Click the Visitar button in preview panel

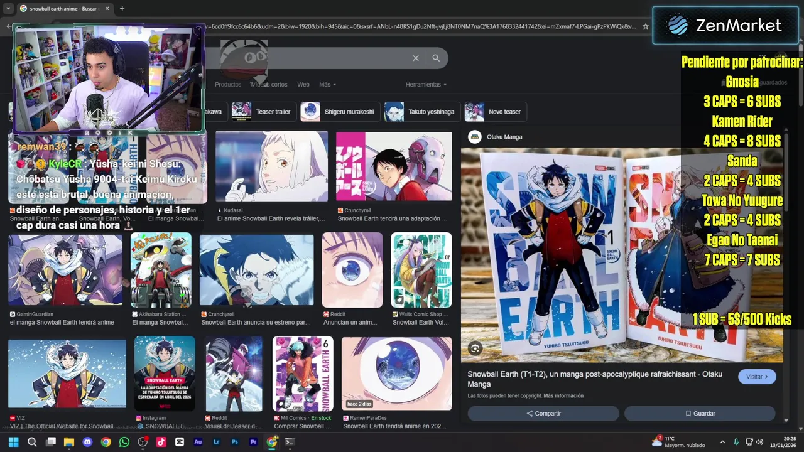(757, 377)
